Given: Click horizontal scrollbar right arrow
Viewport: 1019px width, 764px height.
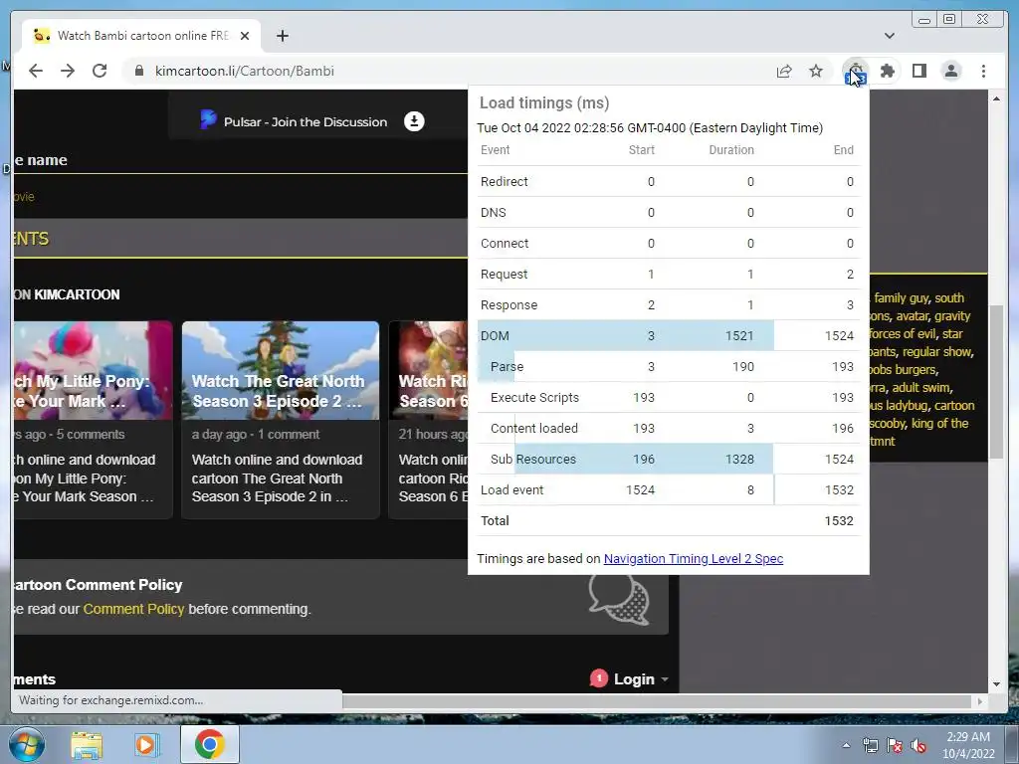Looking at the screenshot, I should 980,701.
